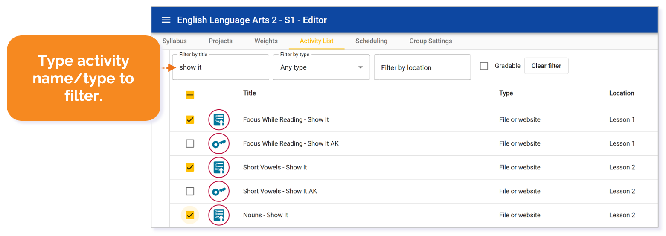Click the Any type dropdown arrow

pos(361,67)
